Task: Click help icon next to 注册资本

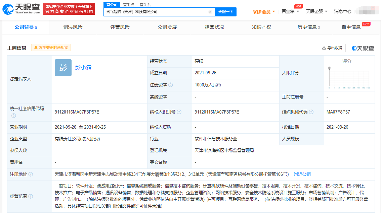Action: (x=171, y=85)
